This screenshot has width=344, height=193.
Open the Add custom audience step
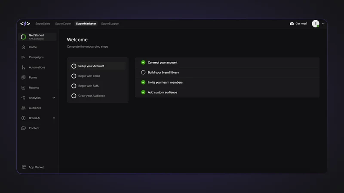point(227,92)
